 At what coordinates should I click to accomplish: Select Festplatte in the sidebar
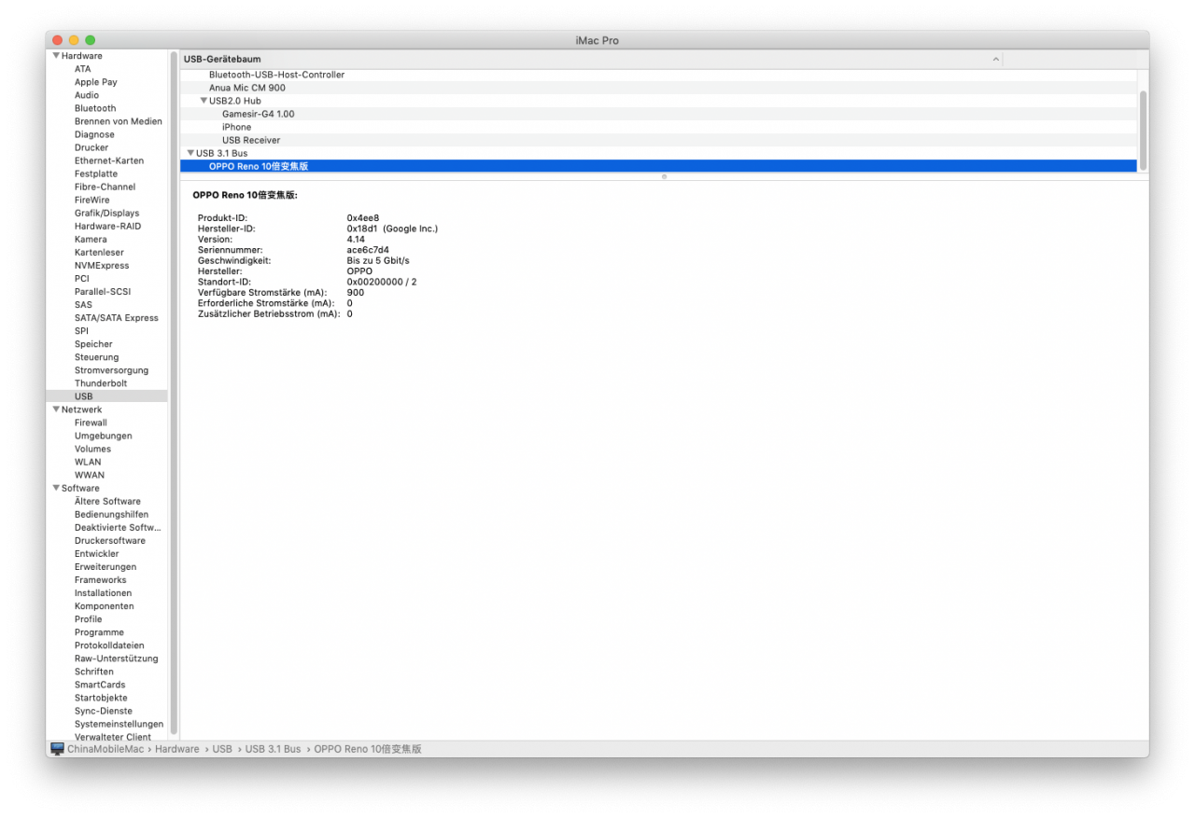(96, 173)
